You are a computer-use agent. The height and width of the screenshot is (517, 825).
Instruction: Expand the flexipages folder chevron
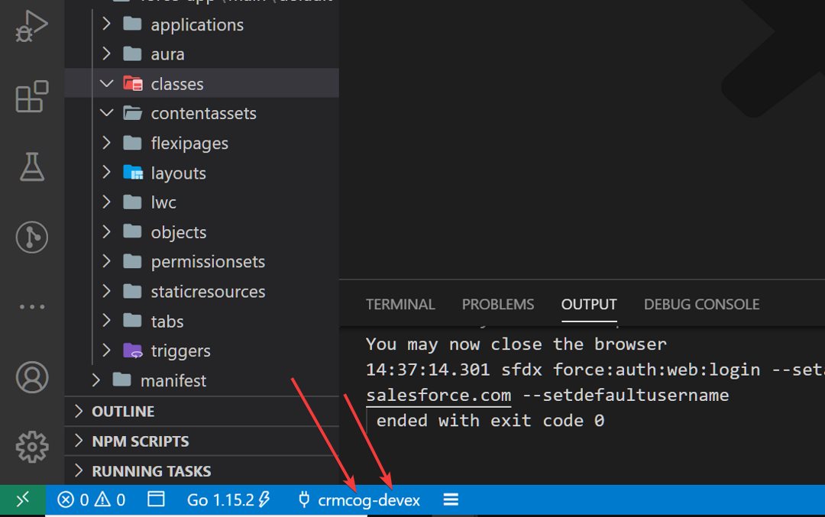point(106,143)
